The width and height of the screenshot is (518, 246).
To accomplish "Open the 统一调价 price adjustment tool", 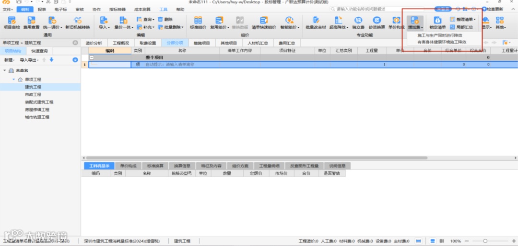I will (53, 22).
